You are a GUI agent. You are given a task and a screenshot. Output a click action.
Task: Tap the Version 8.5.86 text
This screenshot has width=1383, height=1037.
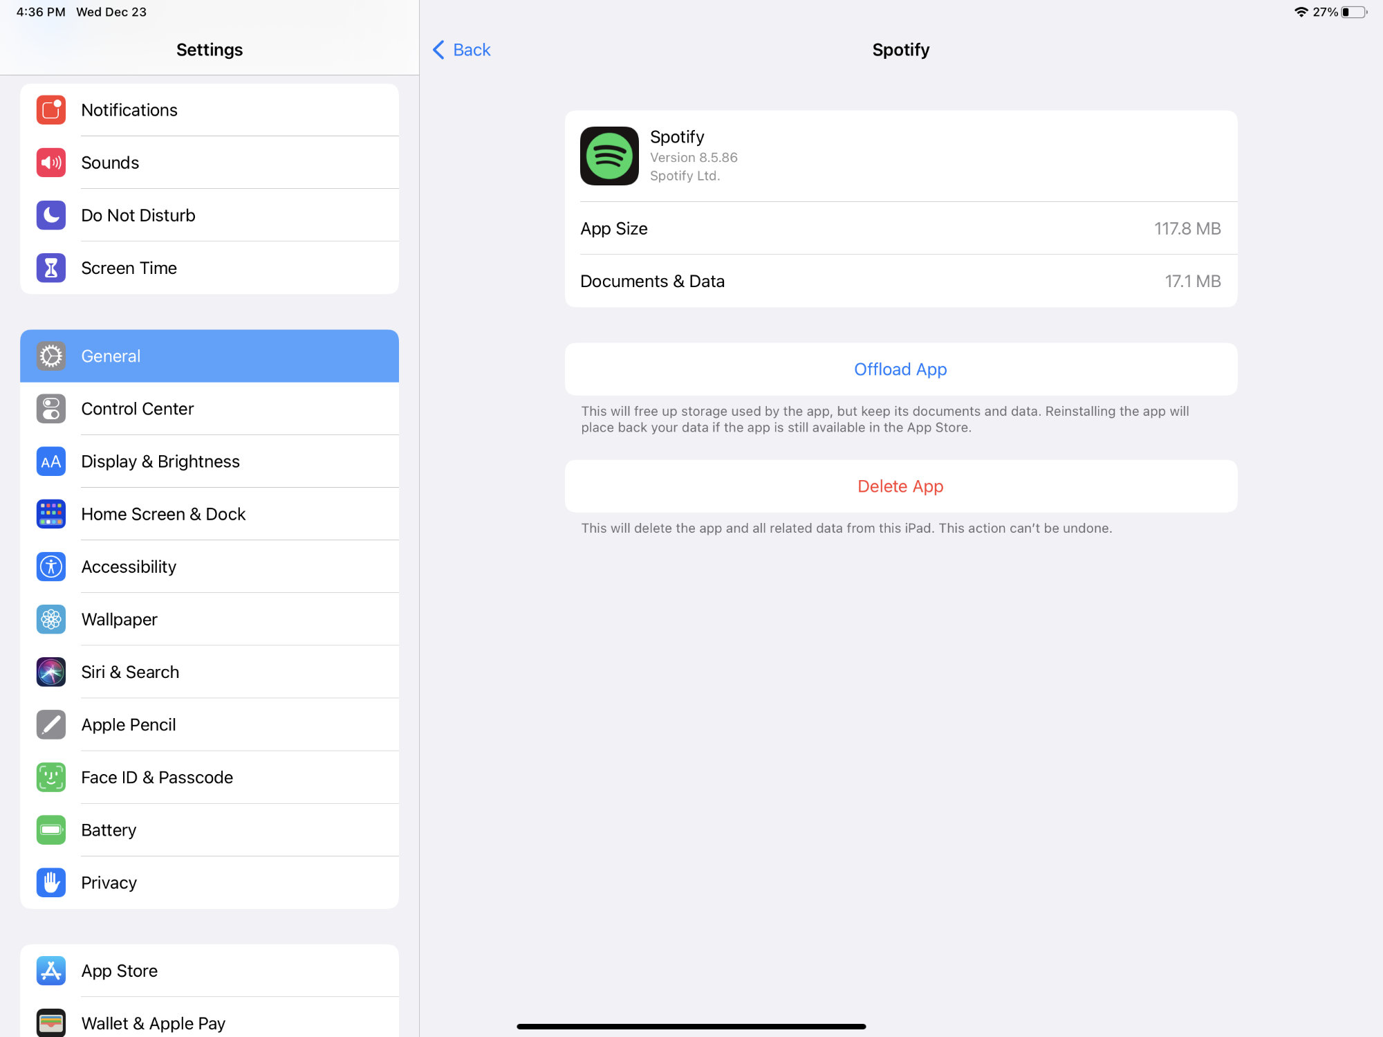pos(694,158)
